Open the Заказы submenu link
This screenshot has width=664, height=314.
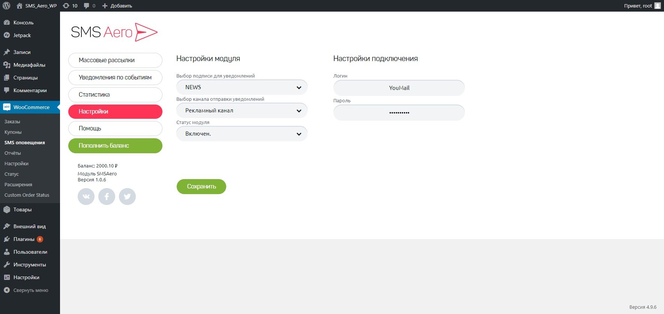coord(12,121)
